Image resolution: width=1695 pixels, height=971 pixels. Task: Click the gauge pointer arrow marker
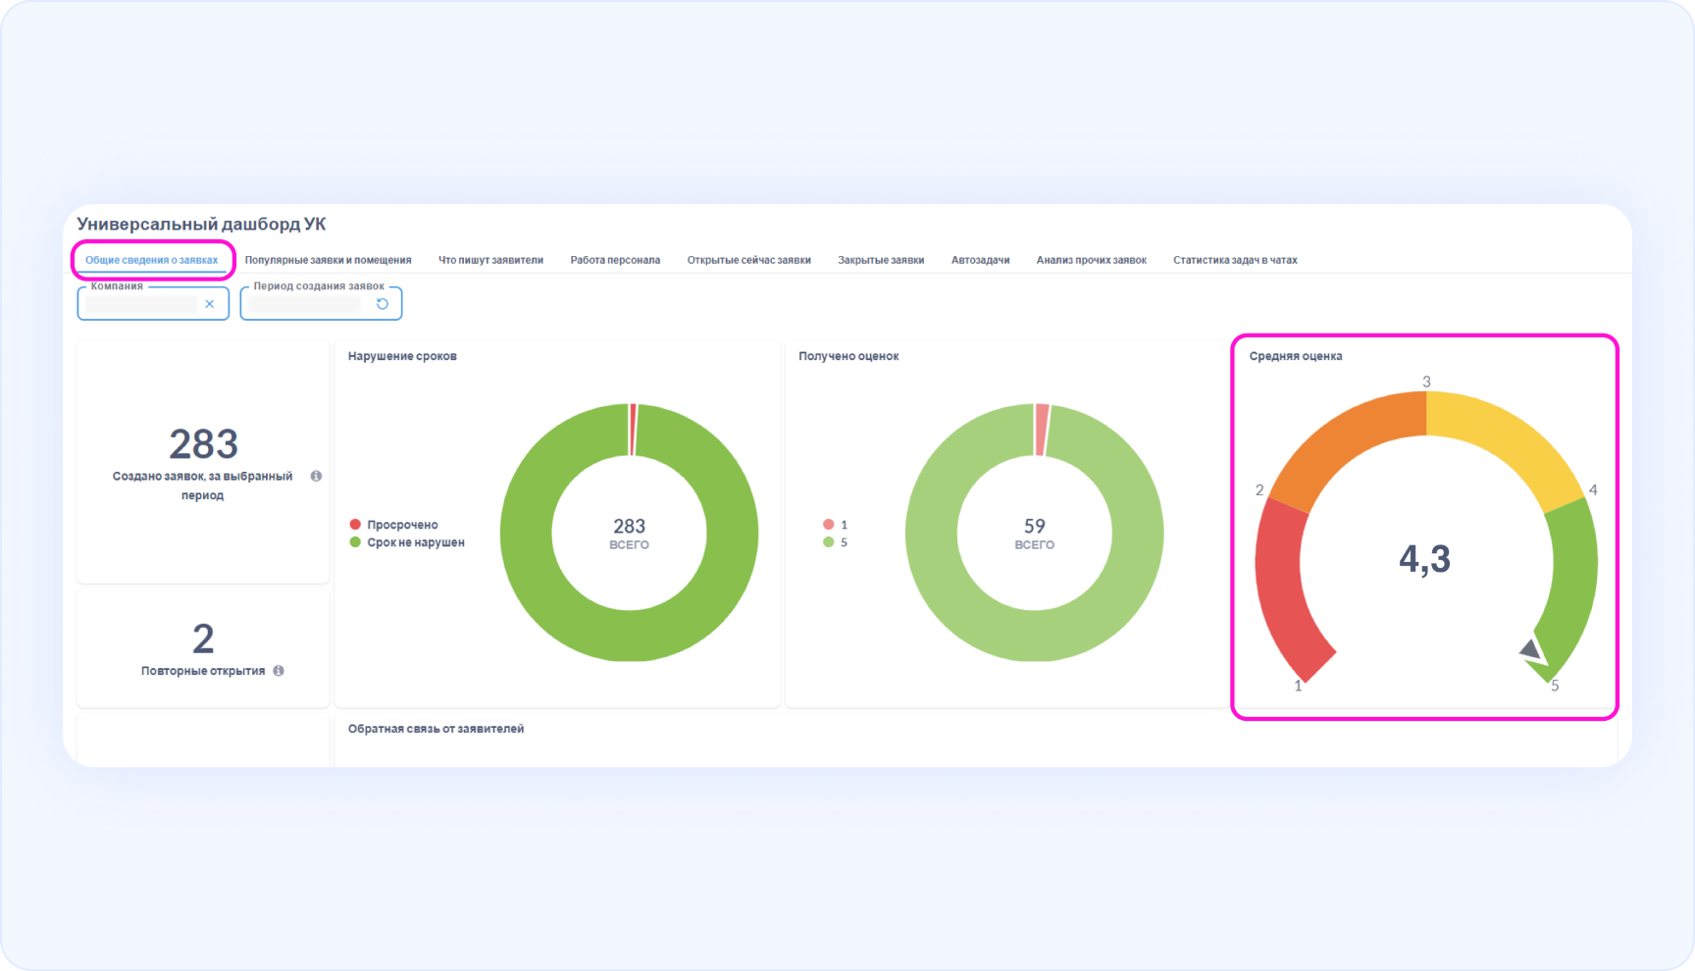click(x=1530, y=649)
